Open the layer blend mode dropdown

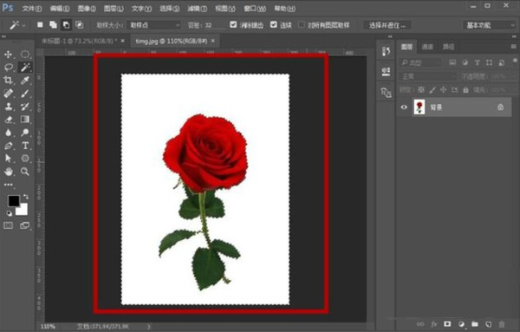click(427, 76)
